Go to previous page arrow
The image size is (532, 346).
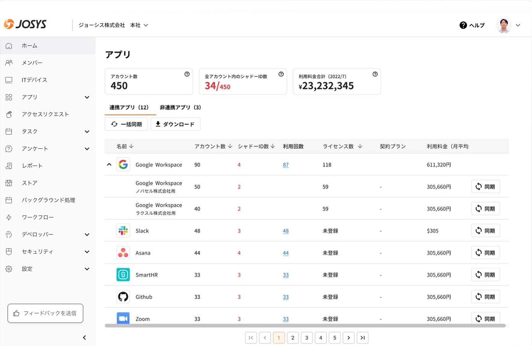(265, 338)
